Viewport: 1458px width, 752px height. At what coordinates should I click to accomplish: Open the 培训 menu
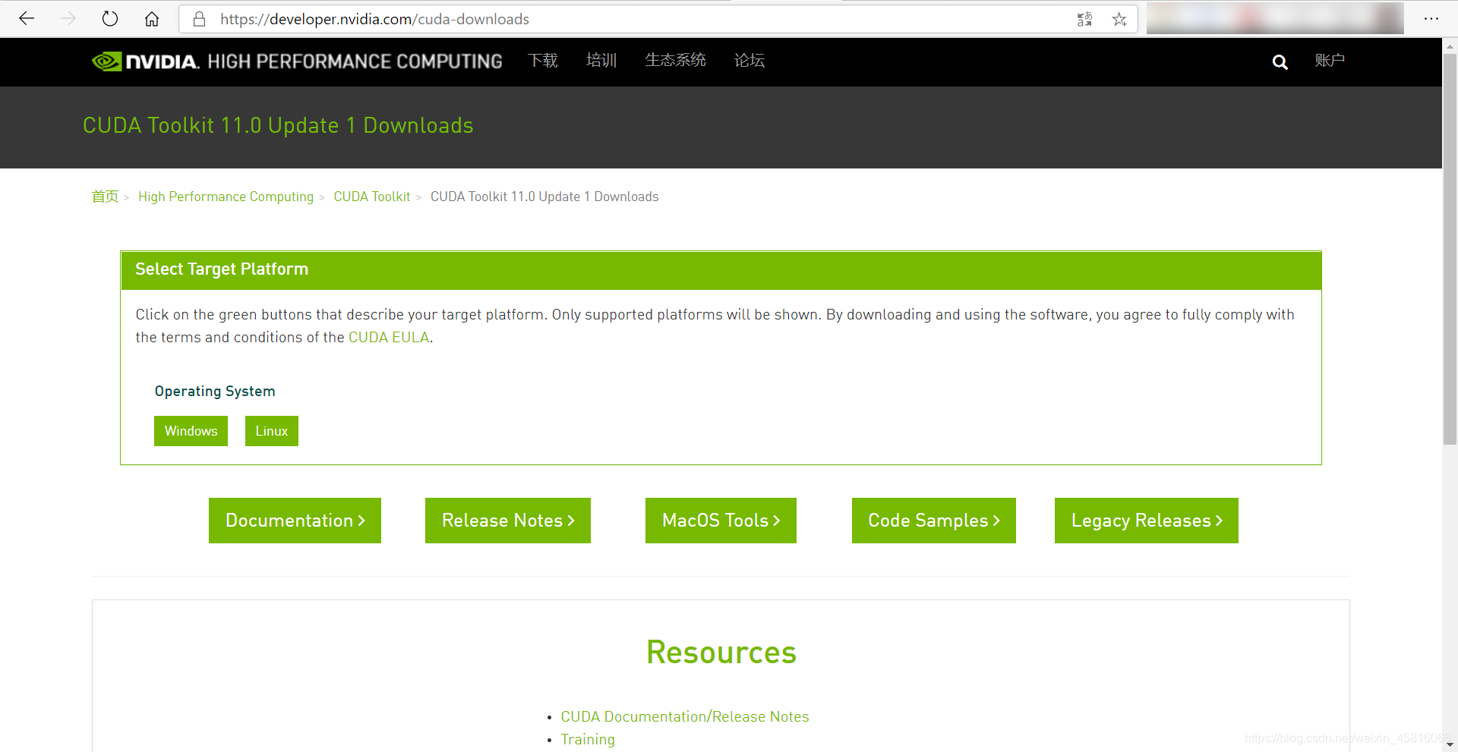[x=601, y=61]
